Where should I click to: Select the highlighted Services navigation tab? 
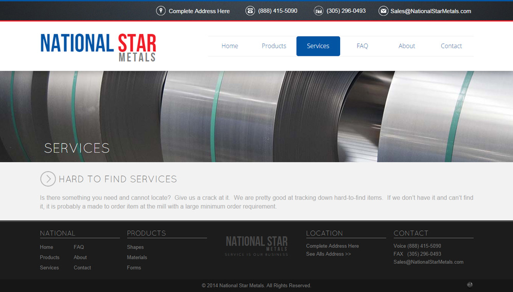[318, 46]
